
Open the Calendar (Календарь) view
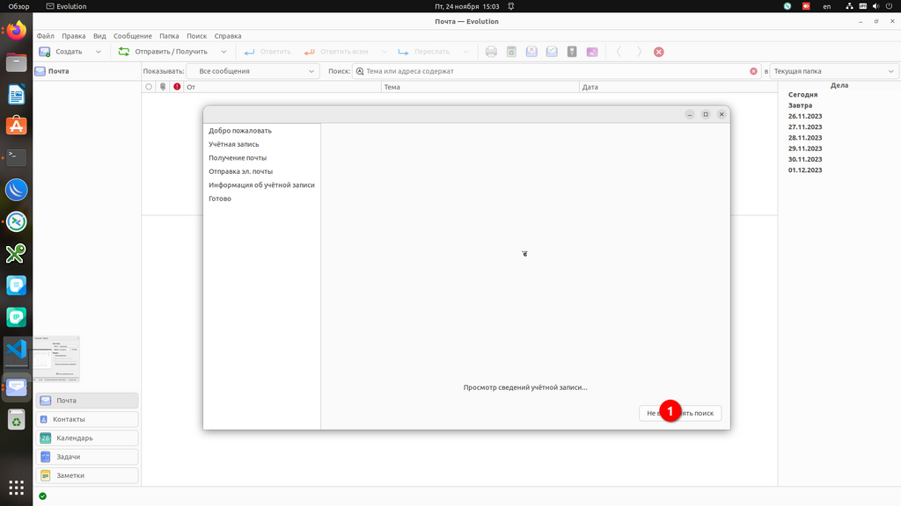tap(87, 437)
